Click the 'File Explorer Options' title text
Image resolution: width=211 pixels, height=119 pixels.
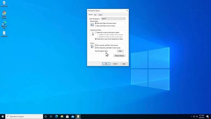(94, 11)
